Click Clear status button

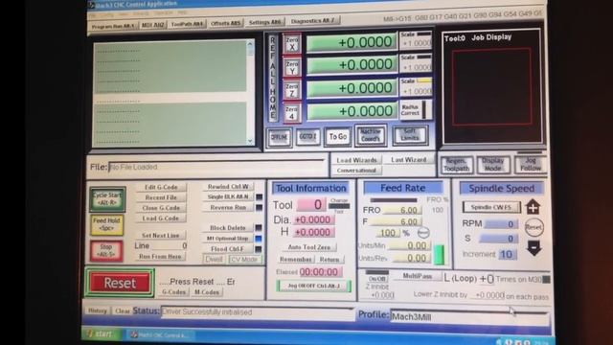[x=122, y=310]
